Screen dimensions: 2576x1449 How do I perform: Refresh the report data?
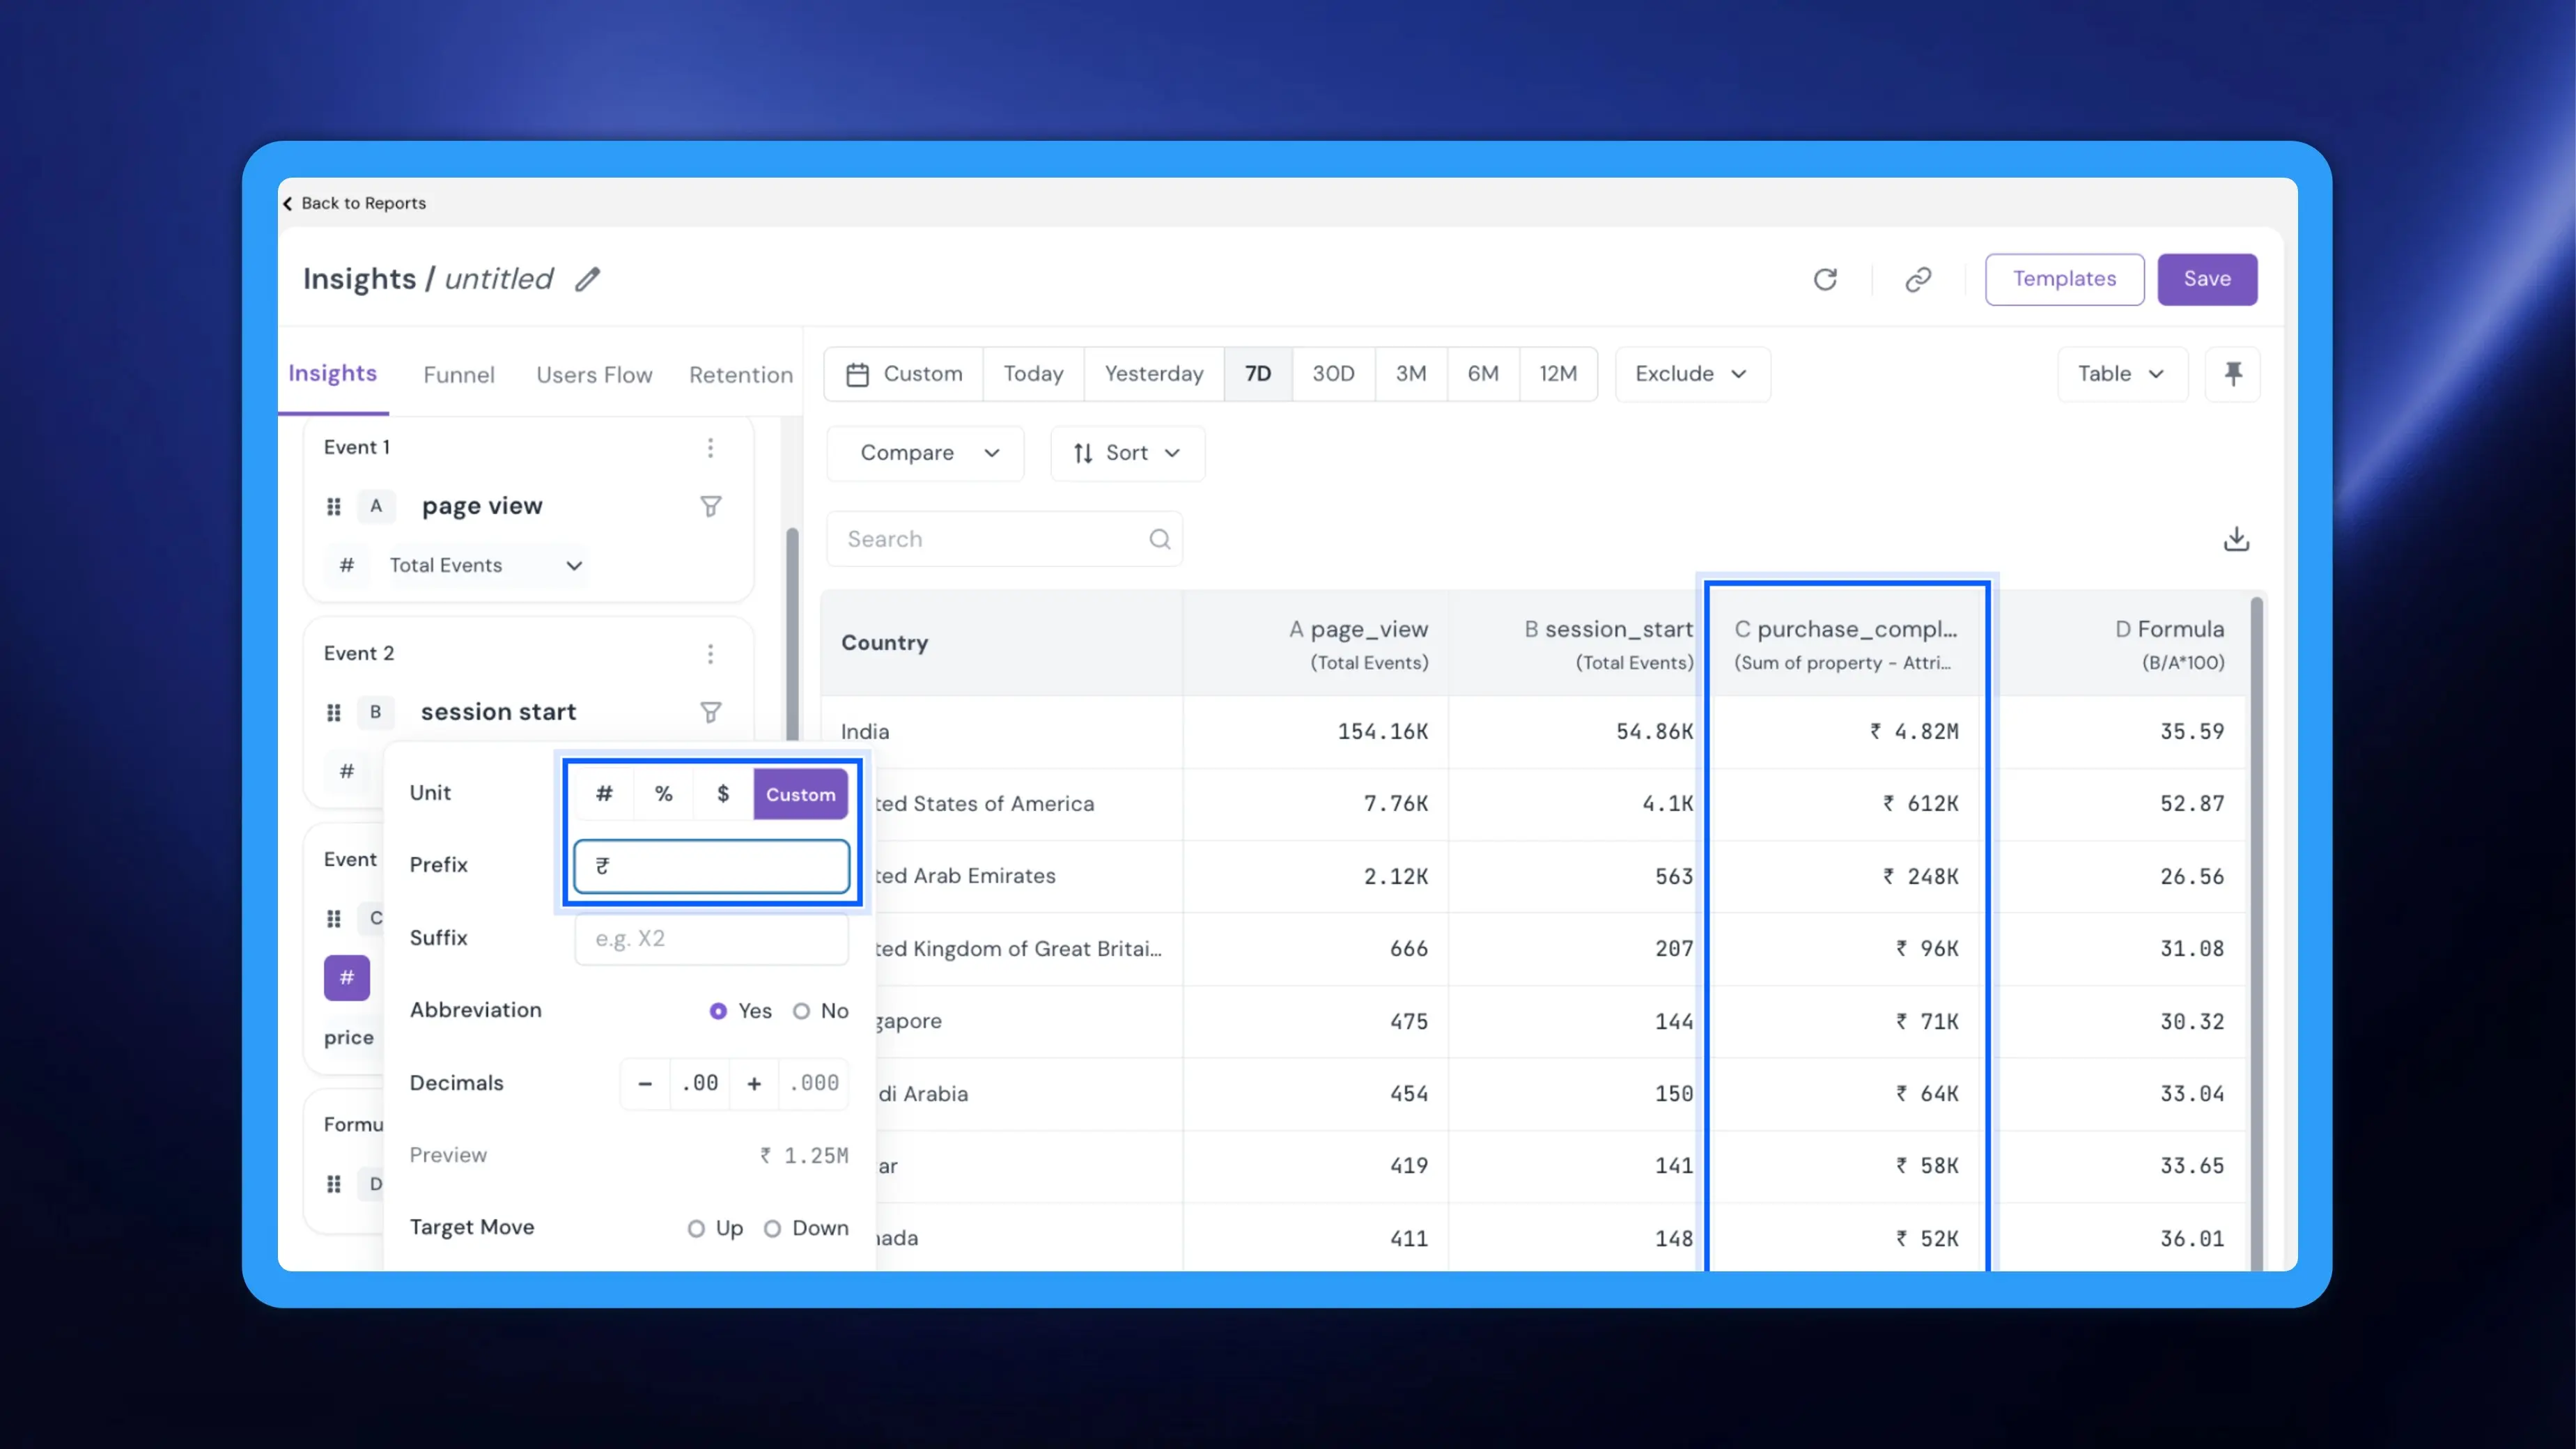(1825, 279)
